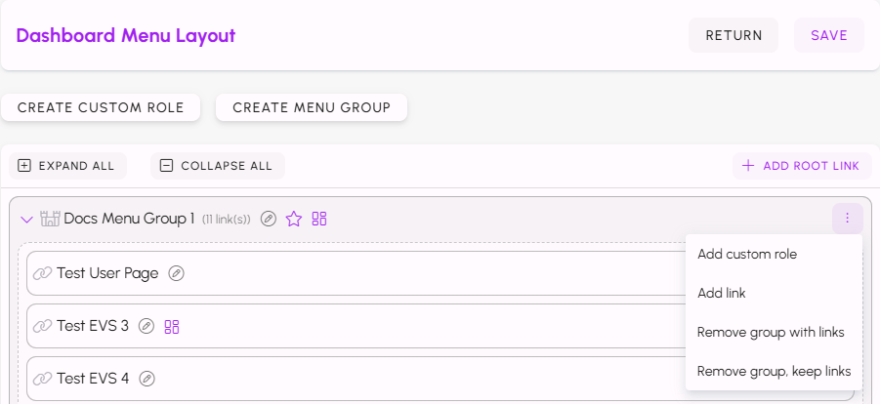
Task: Choose Remove group, keep links option
Action: click(774, 371)
